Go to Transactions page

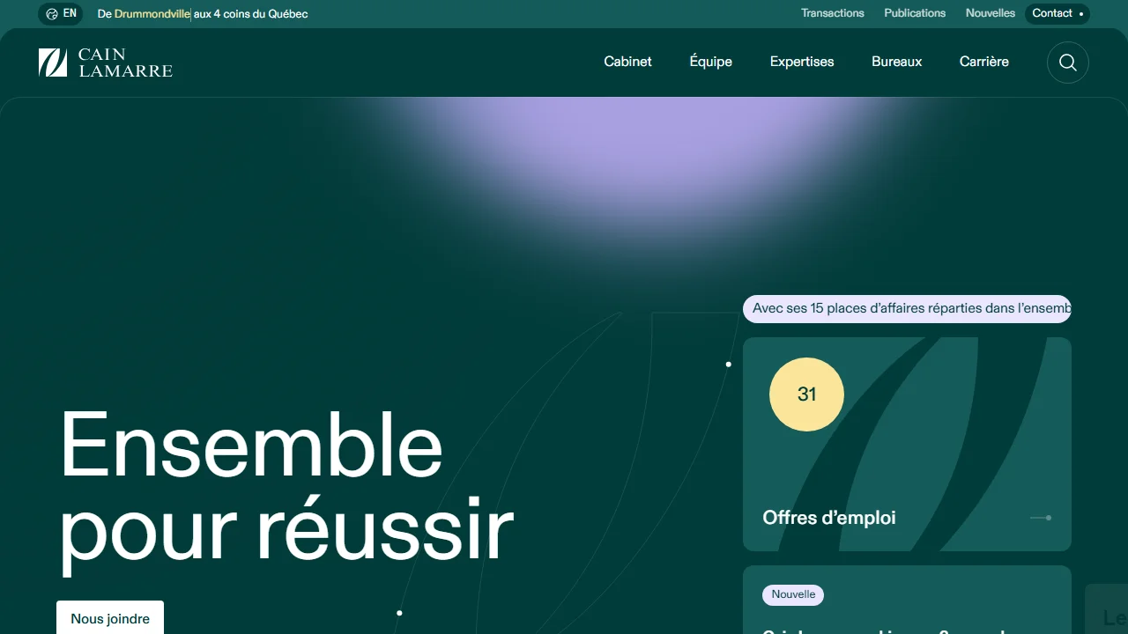(833, 13)
